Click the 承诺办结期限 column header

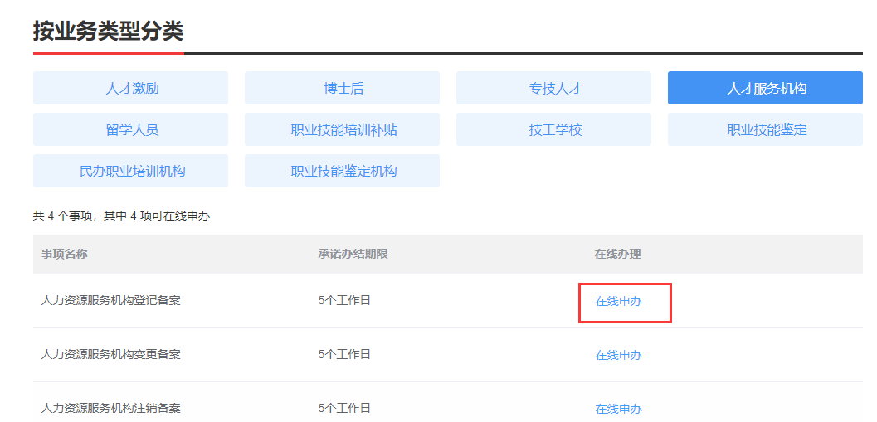click(x=353, y=255)
